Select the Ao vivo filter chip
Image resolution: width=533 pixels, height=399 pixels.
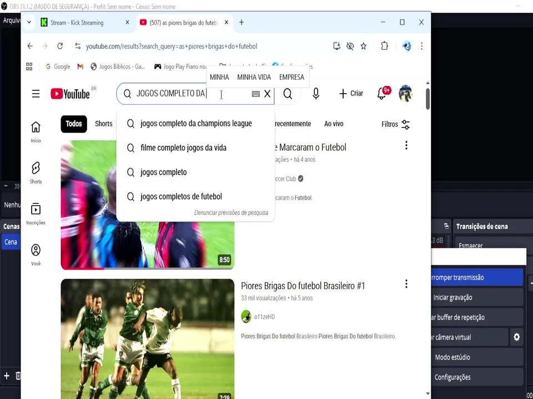tap(334, 124)
